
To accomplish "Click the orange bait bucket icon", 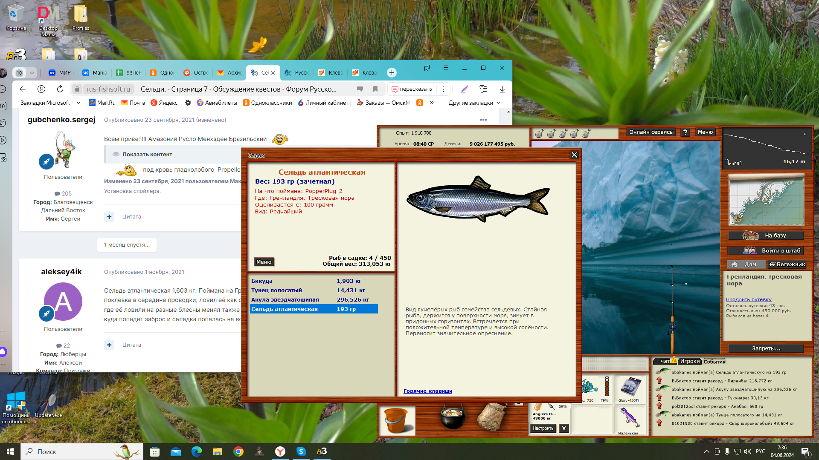I will click(x=396, y=420).
